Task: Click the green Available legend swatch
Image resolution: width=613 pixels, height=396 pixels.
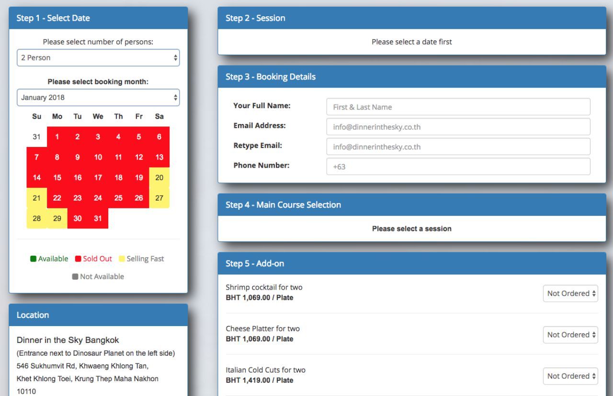Action: (x=34, y=259)
